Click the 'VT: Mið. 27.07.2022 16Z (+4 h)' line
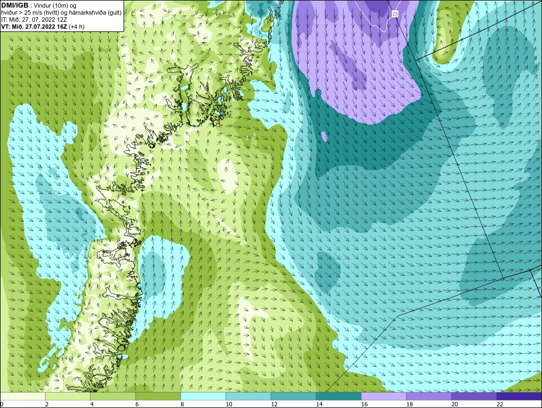The height and width of the screenshot is (408, 542). (42, 26)
